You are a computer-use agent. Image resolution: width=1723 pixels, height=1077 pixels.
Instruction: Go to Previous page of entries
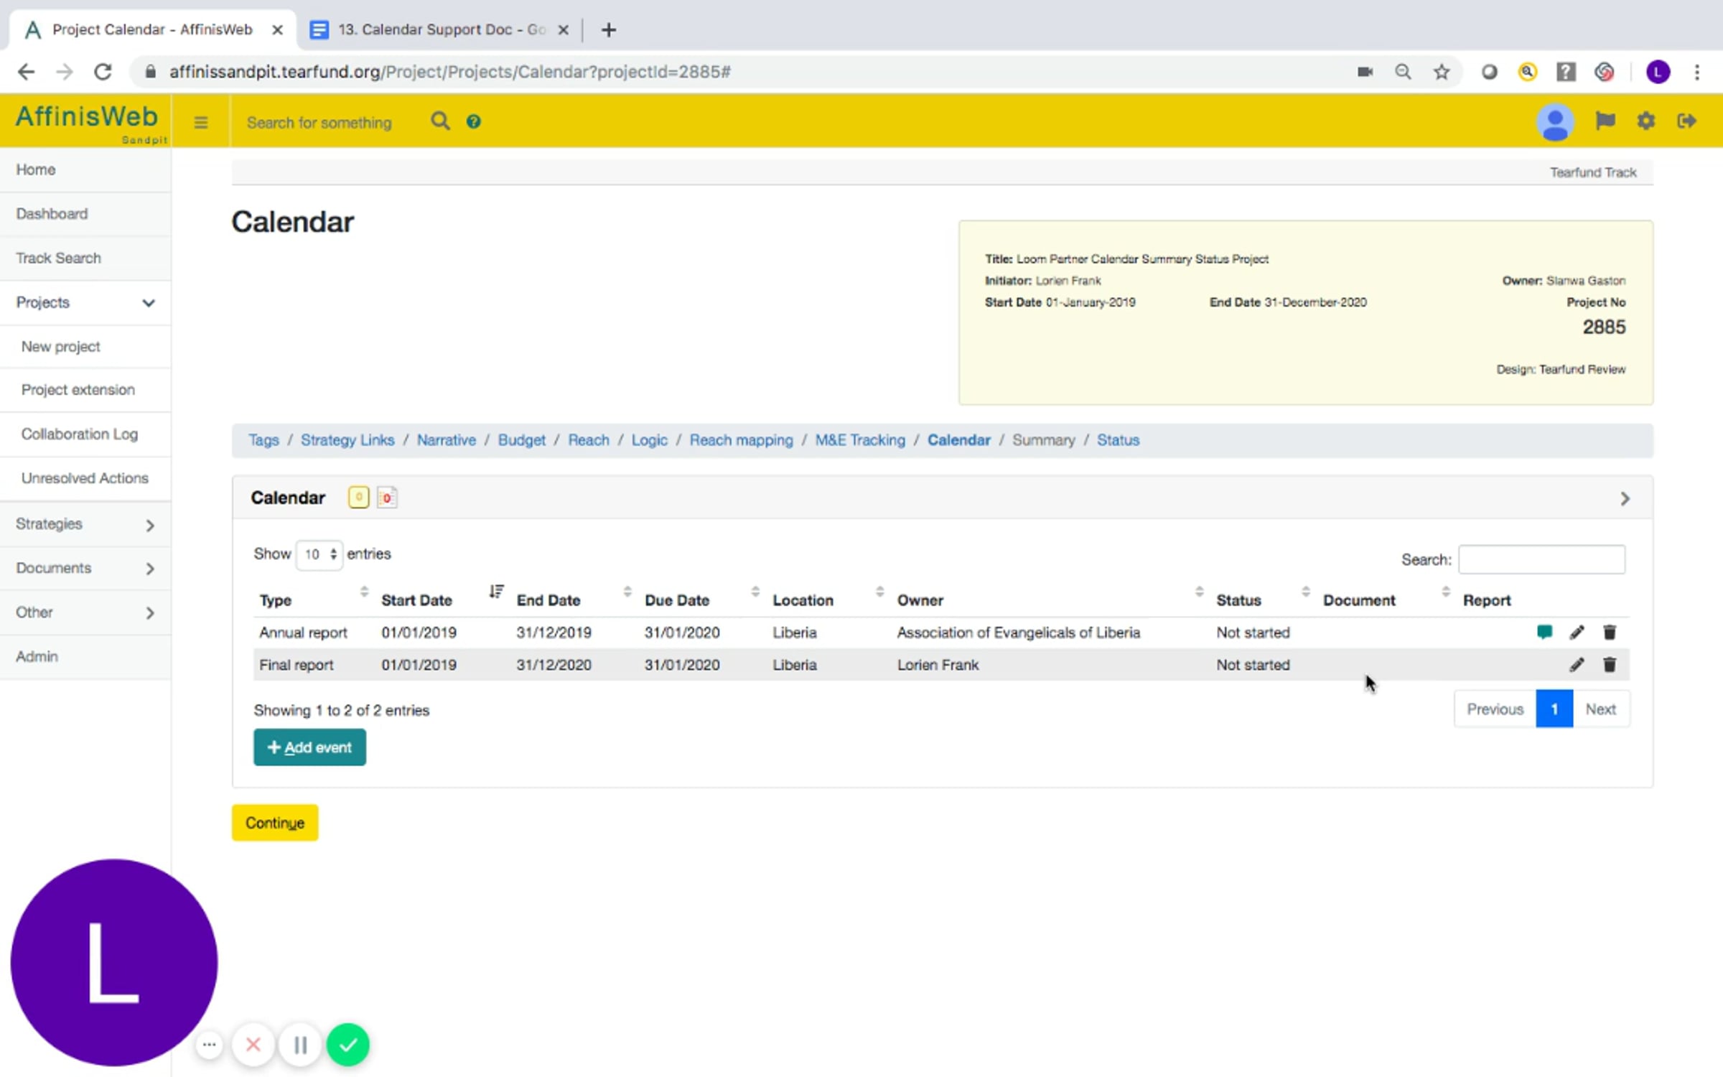tap(1495, 709)
